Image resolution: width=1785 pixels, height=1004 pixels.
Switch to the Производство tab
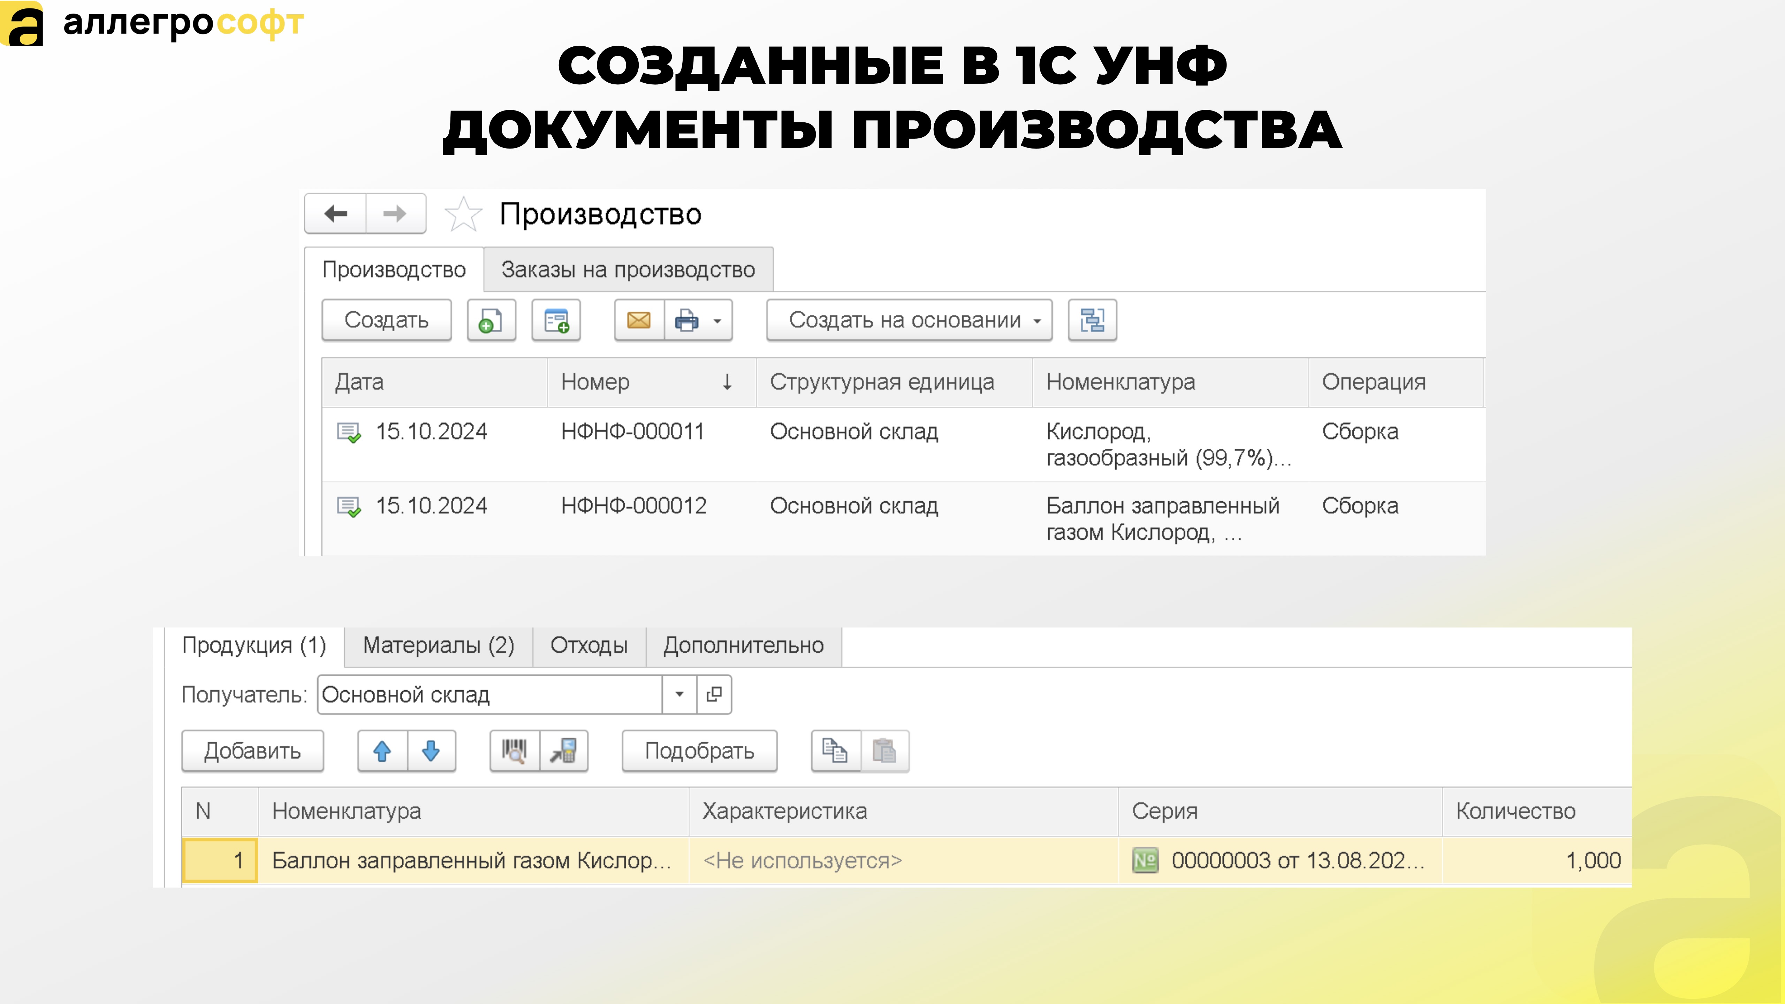(x=394, y=269)
